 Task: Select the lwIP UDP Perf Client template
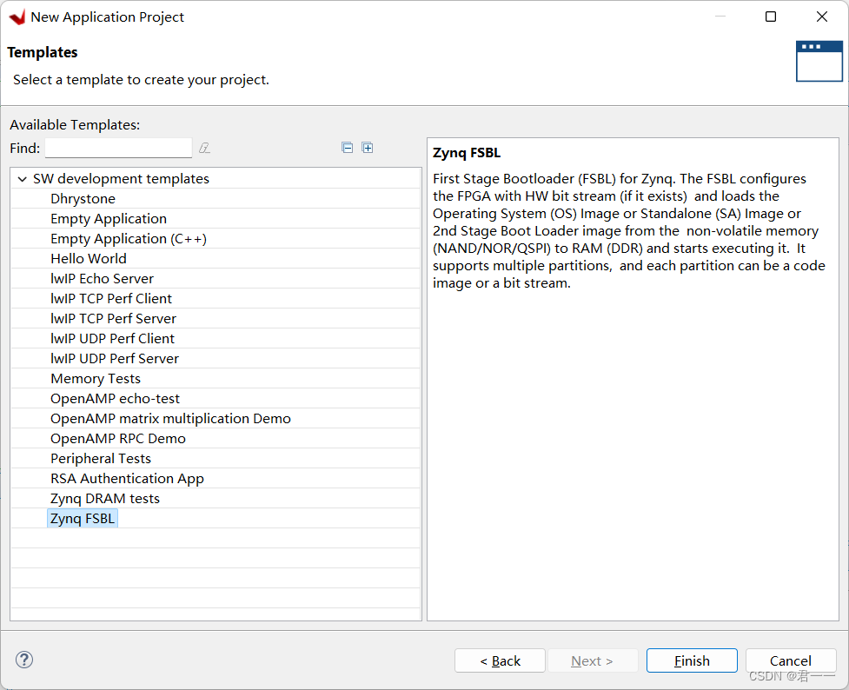pos(113,339)
